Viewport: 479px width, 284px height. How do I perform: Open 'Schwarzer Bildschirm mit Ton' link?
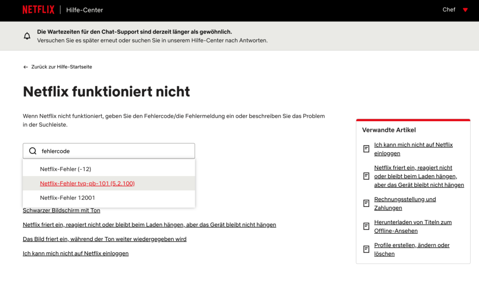pyautogui.click(x=61, y=211)
